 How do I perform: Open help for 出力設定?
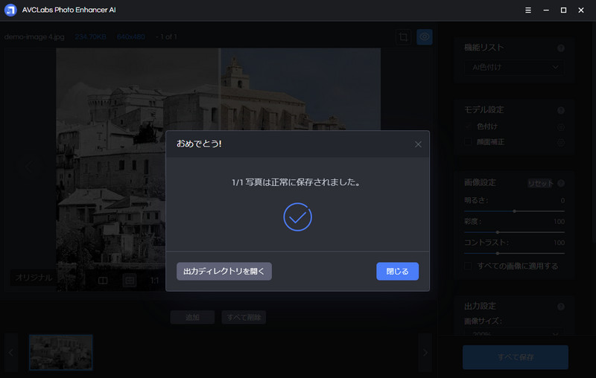(x=561, y=307)
